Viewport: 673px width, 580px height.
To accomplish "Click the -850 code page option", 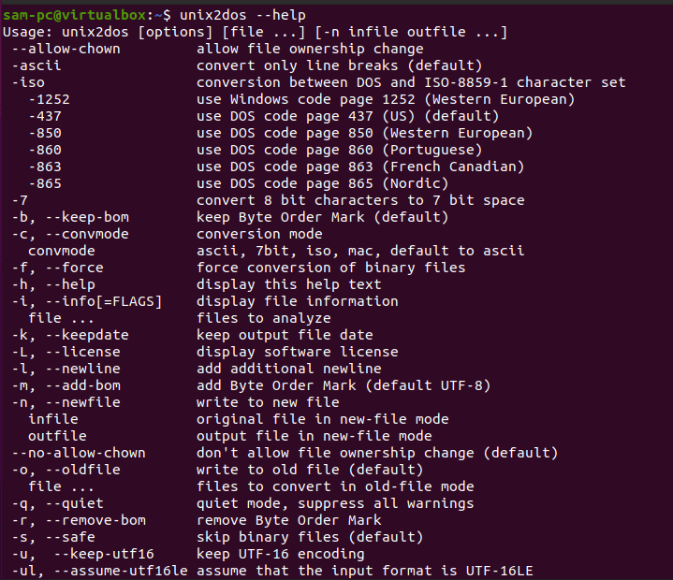I will click(45, 133).
